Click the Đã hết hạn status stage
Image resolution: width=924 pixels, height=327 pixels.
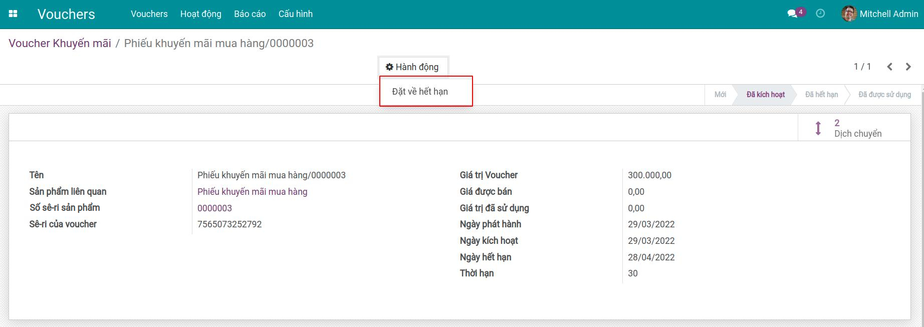point(821,95)
